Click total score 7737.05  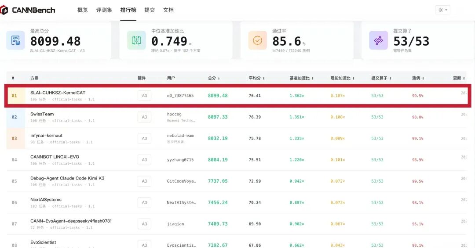click(x=218, y=181)
